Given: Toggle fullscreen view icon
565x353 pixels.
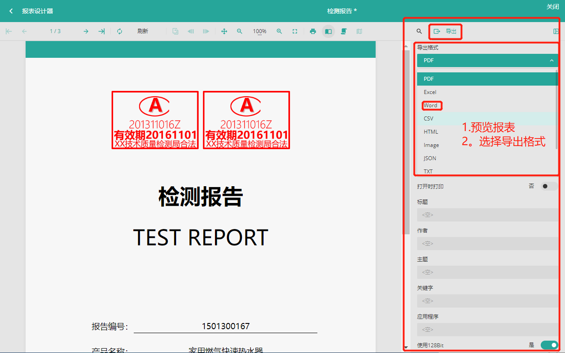Looking at the screenshot, I should [x=295, y=31].
